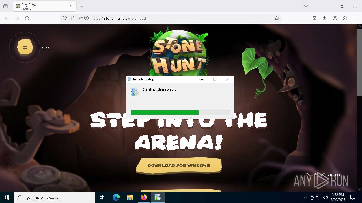Minimize the Installer Setup dialog

point(202,79)
